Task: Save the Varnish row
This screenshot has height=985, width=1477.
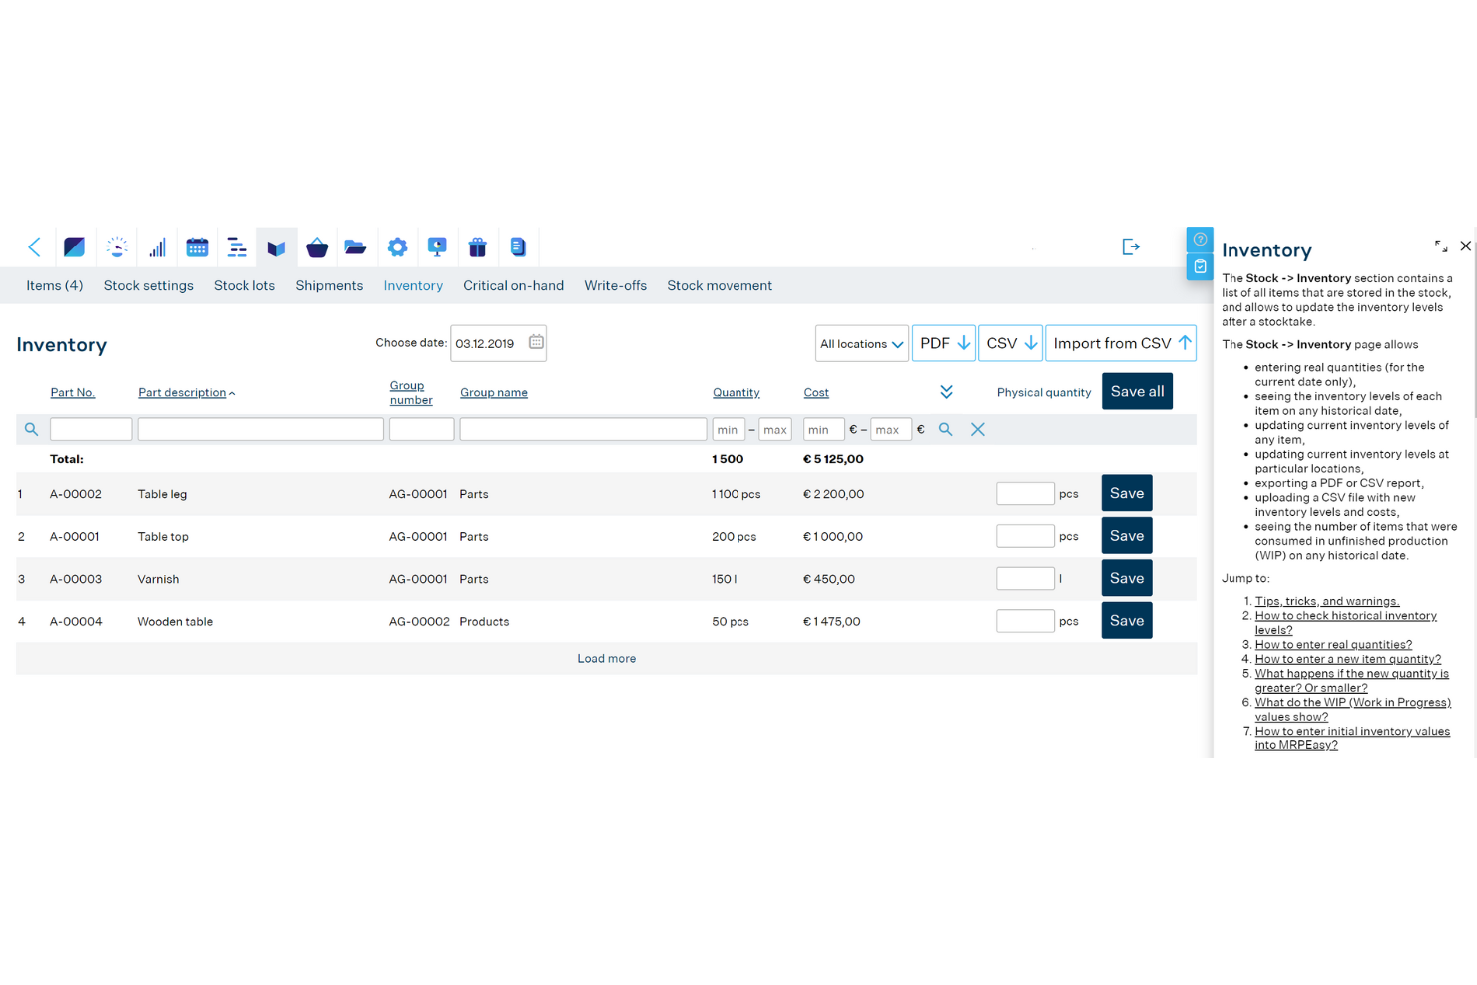Action: tap(1127, 578)
